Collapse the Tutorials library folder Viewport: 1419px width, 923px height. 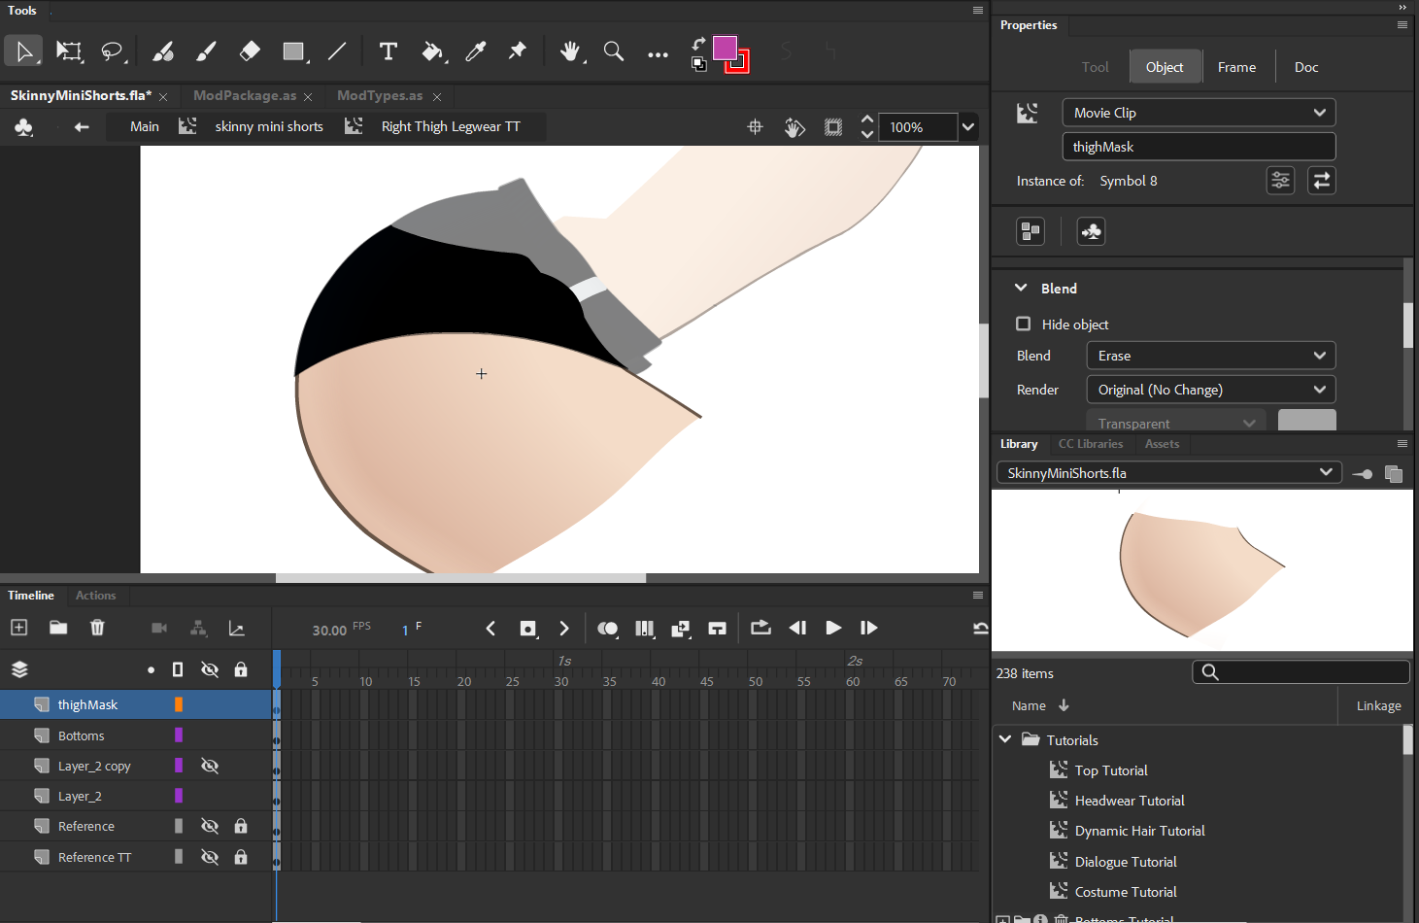(1005, 739)
